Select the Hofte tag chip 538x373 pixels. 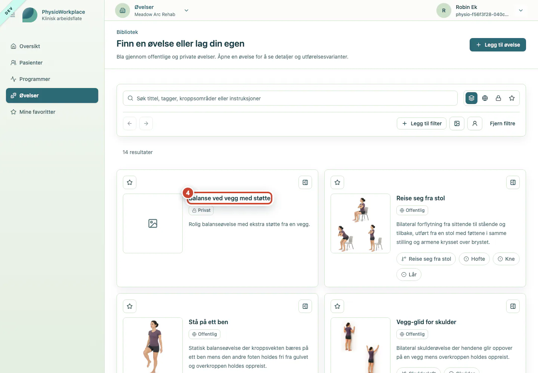pyautogui.click(x=474, y=259)
